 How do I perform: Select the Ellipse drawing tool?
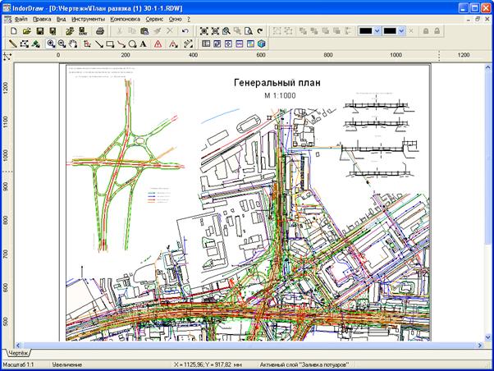[132, 44]
